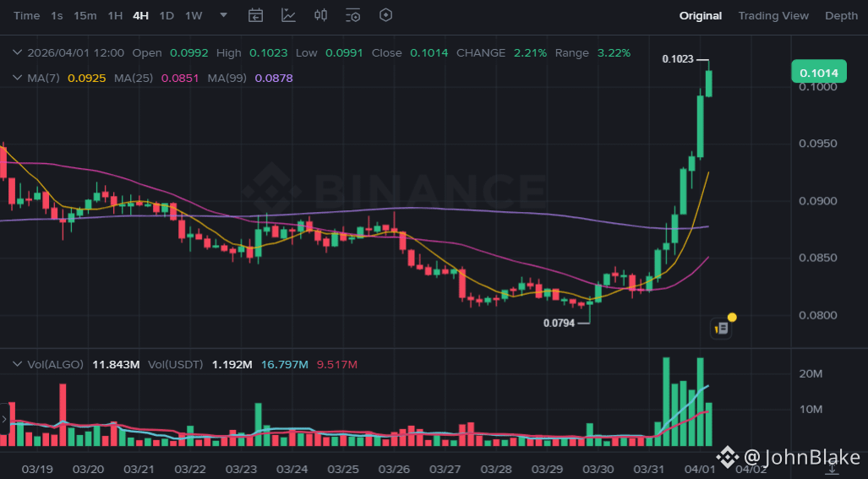The height and width of the screenshot is (479, 868).
Task: Select the 4H time interval
Action: (x=140, y=15)
